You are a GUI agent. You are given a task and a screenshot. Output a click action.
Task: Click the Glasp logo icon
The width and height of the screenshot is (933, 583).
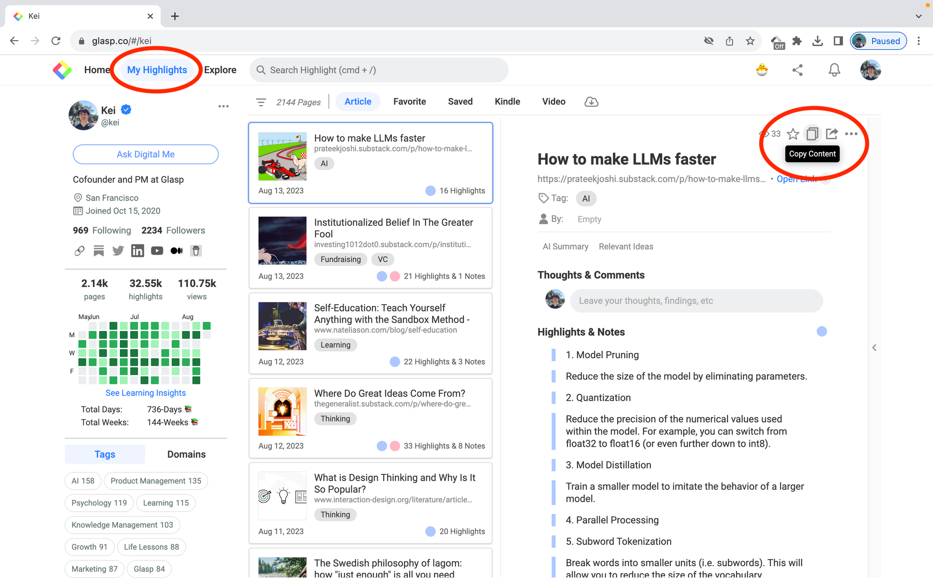pyautogui.click(x=62, y=70)
